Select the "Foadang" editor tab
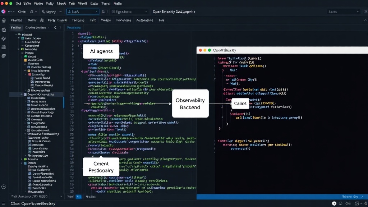 74,28
